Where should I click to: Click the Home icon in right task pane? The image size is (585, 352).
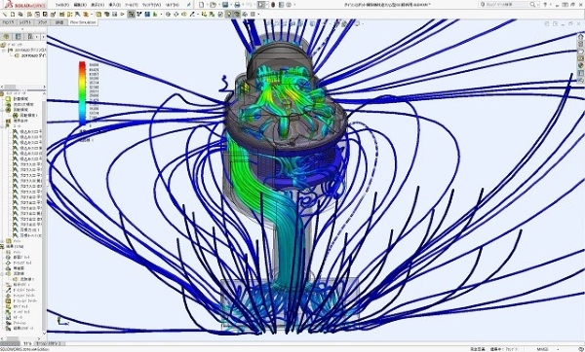coord(580,37)
